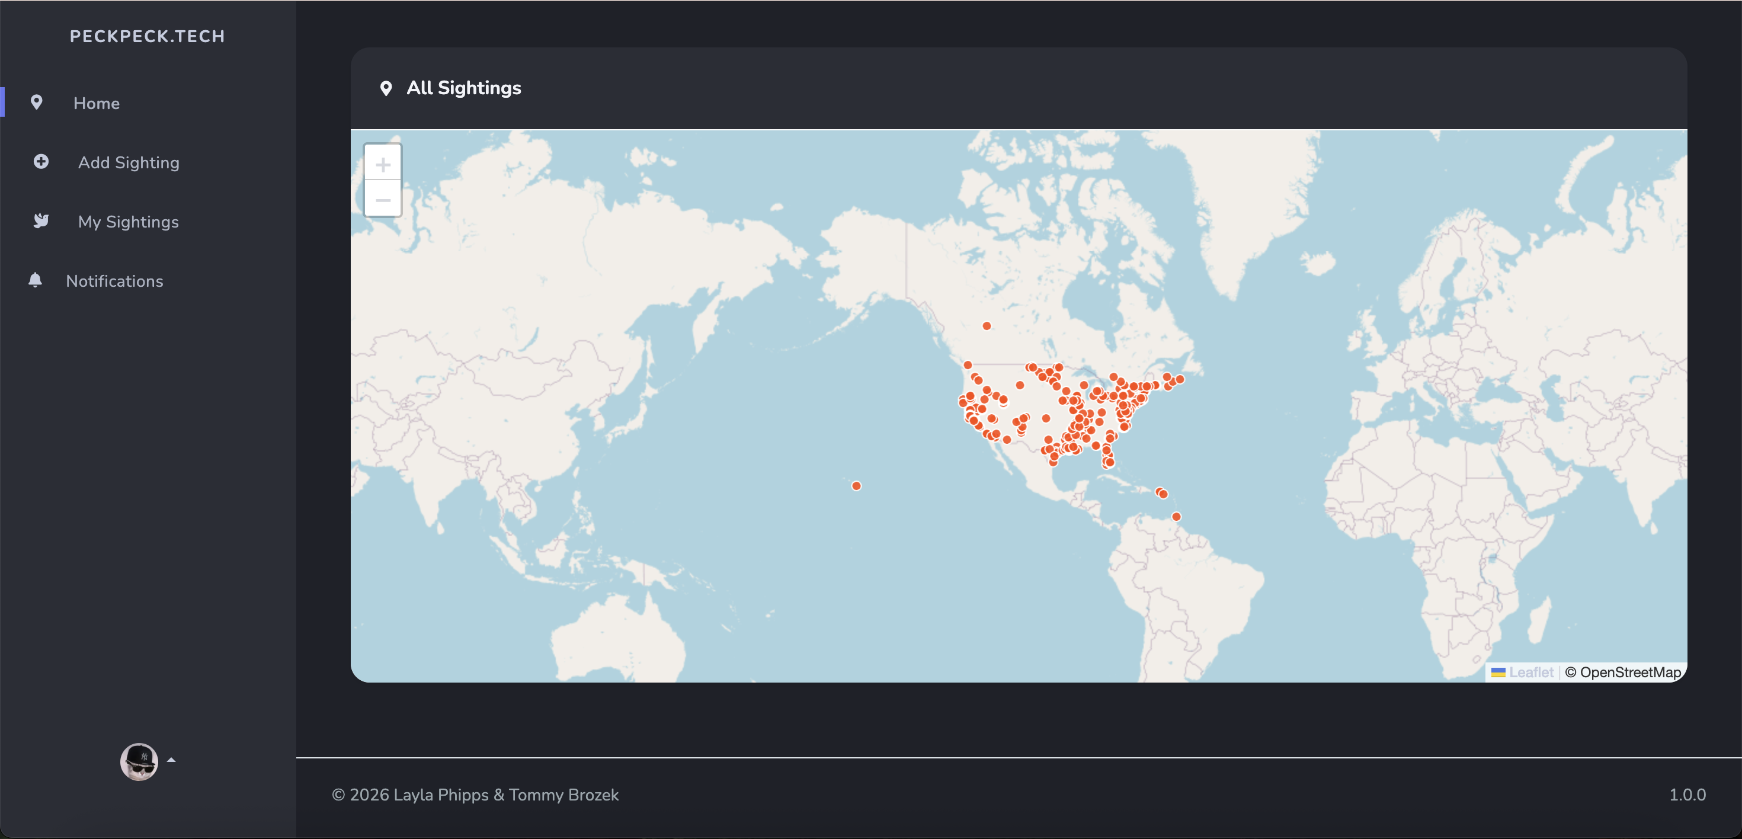Click the Home map pin icon
The image size is (1742, 839).
37,102
